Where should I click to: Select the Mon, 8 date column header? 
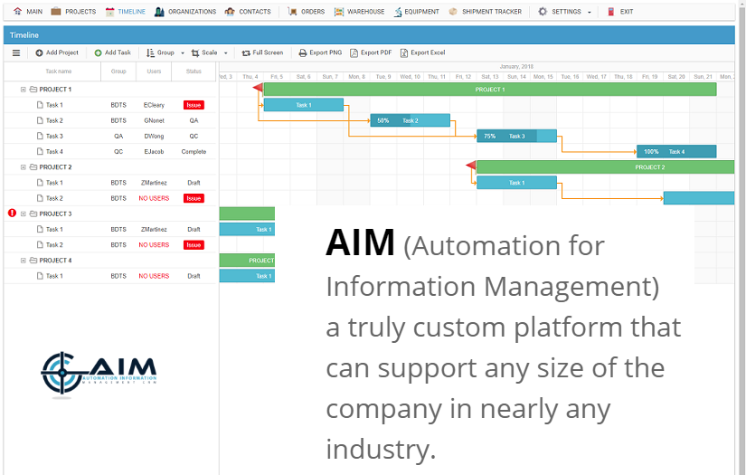point(357,77)
